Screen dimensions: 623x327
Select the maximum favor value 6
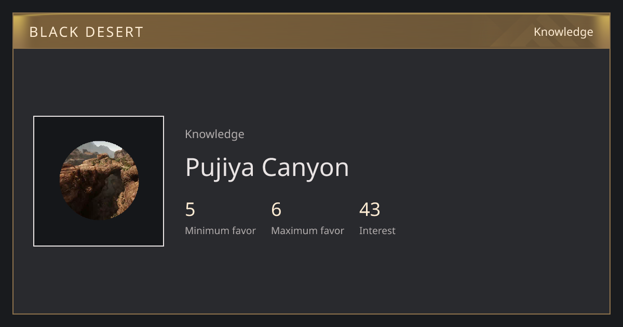pos(276,210)
